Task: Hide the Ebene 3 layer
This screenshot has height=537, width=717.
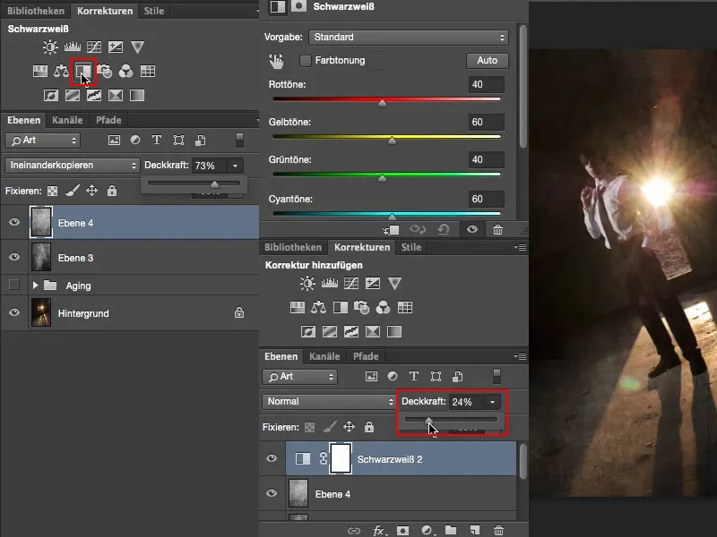Action: pyautogui.click(x=13, y=257)
